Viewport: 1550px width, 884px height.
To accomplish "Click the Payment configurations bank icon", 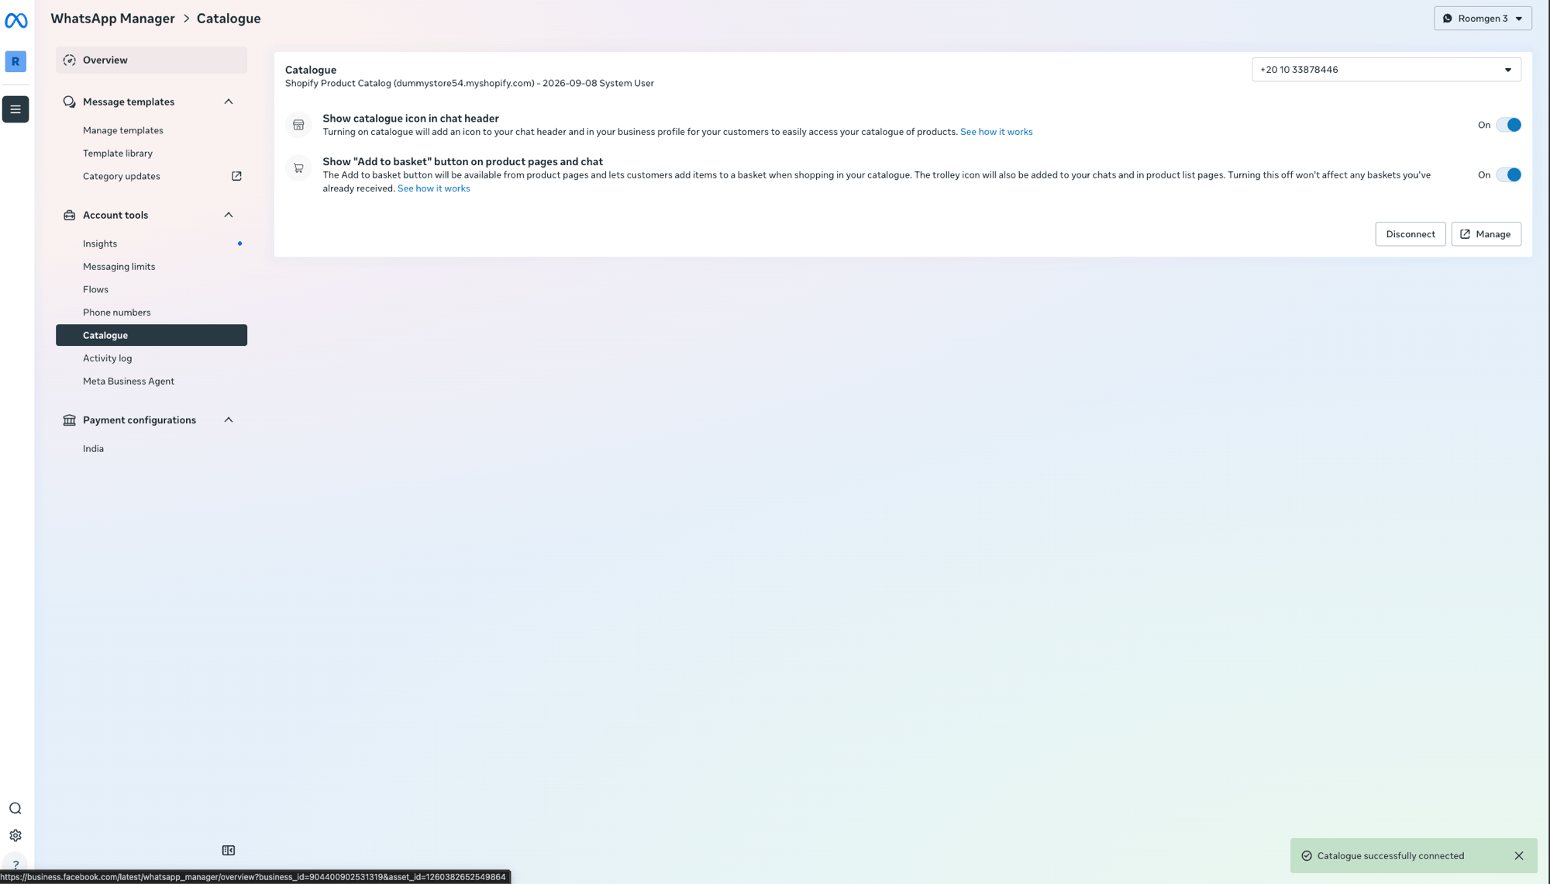I will pyautogui.click(x=69, y=420).
